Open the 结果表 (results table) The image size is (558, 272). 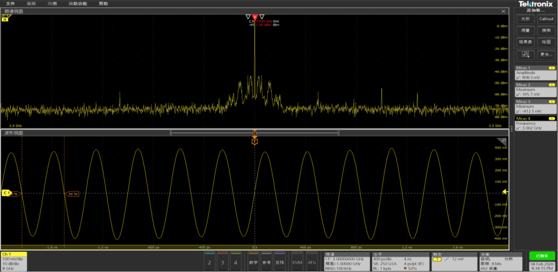[525, 42]
